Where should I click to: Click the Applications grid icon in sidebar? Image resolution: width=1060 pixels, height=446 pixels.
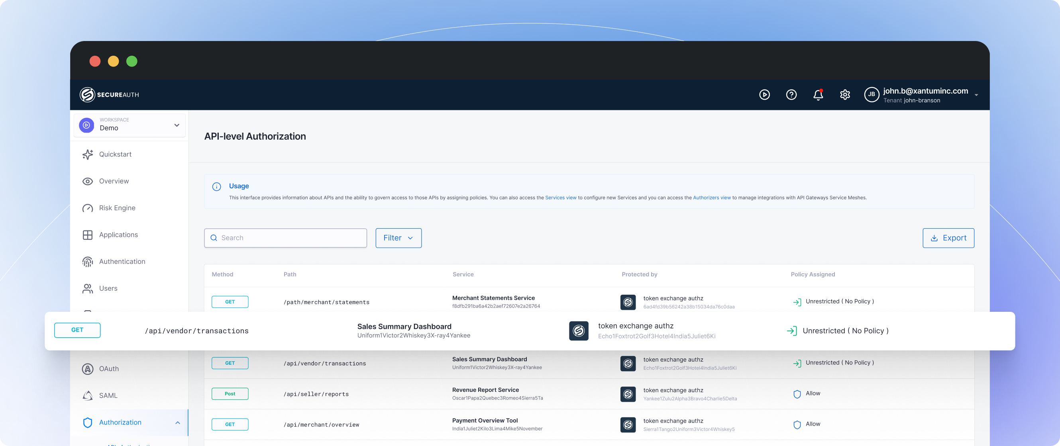coord(88,235)
